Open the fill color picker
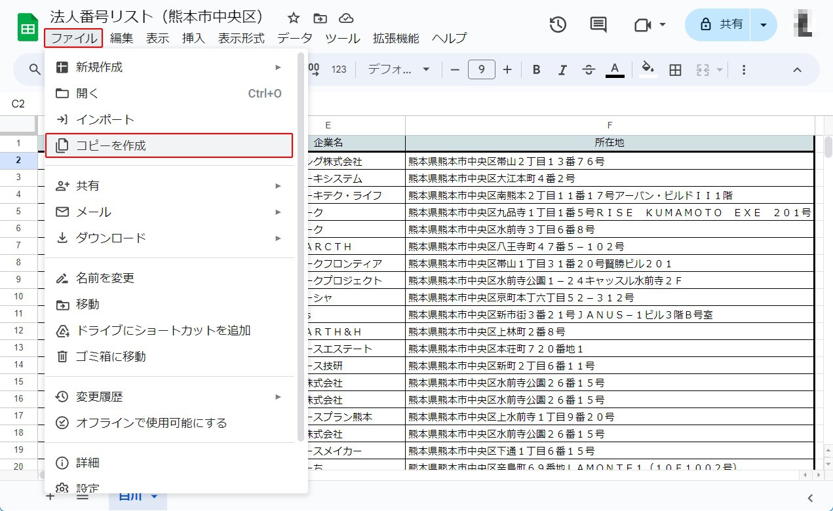Image resolution: width=833 pixels, height=511 pixels. tap(648, 69)
